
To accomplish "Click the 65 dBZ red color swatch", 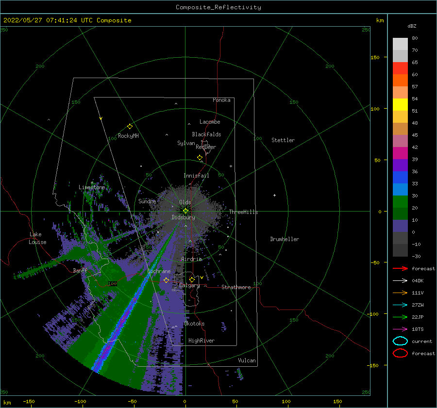I will (x=400, y=68).
